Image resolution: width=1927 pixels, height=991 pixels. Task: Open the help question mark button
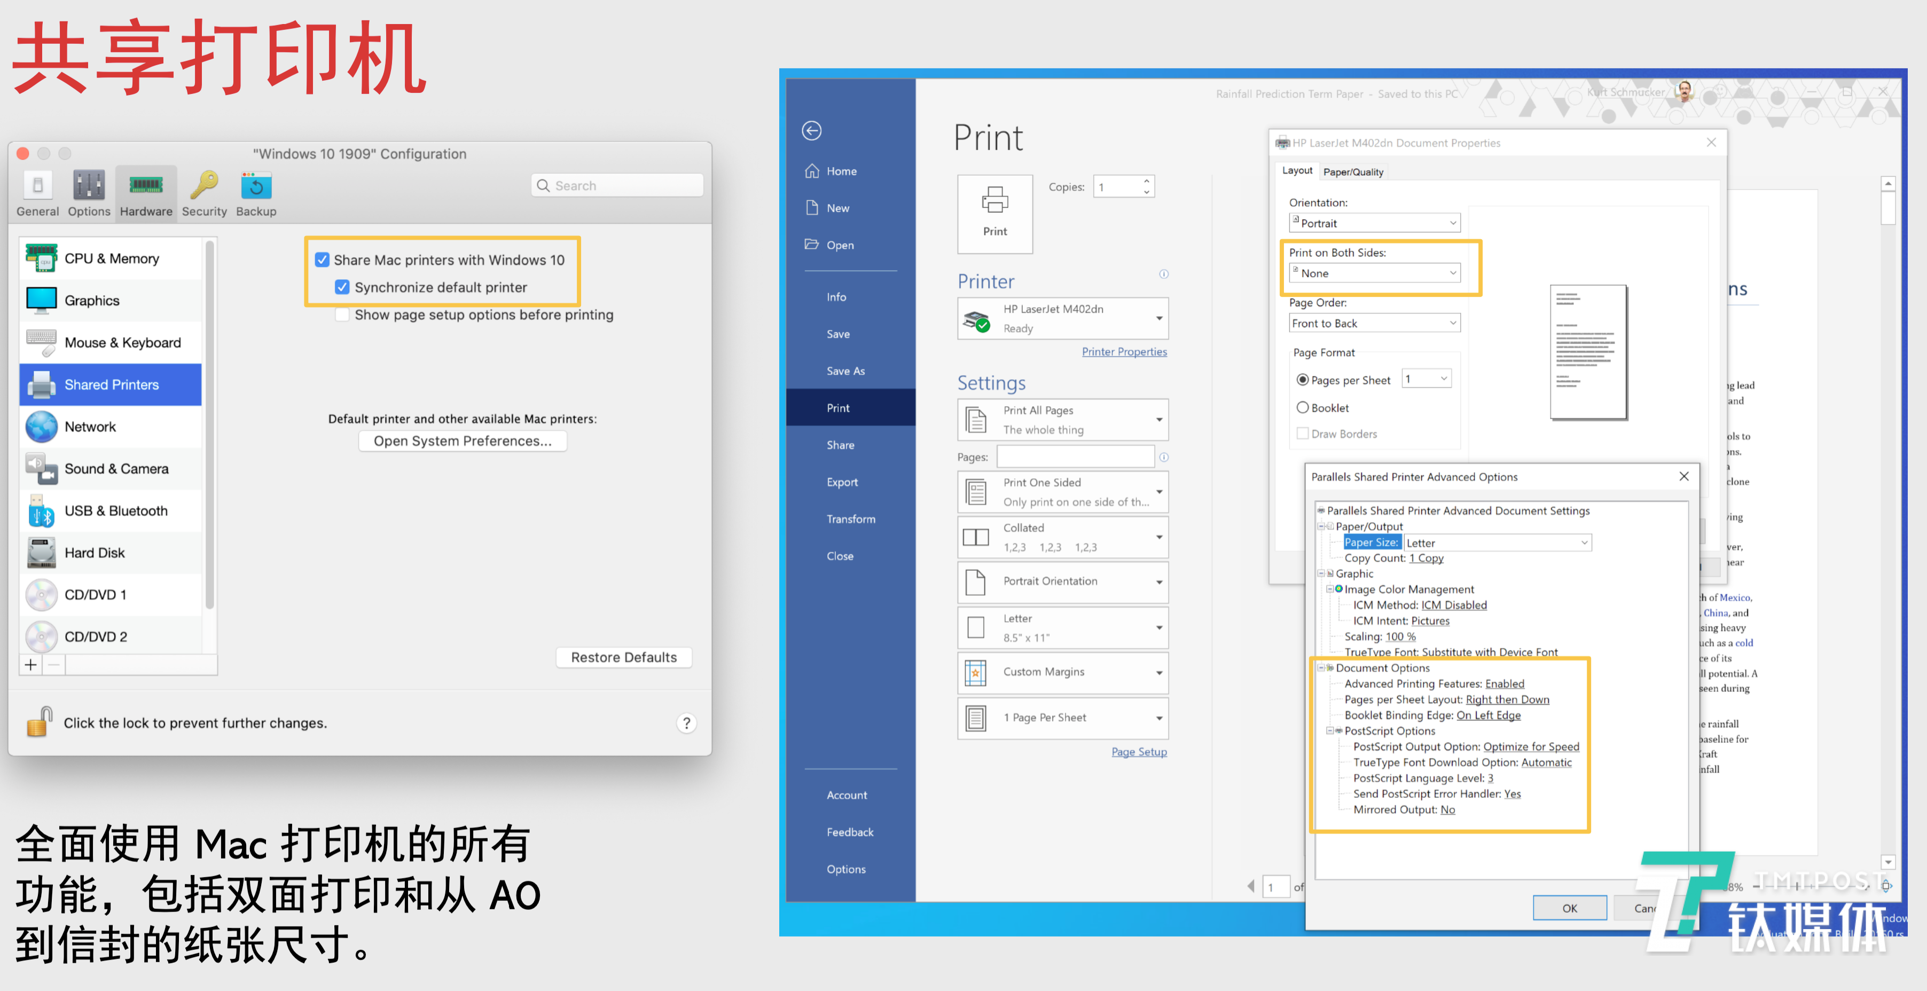click(686, 723)
